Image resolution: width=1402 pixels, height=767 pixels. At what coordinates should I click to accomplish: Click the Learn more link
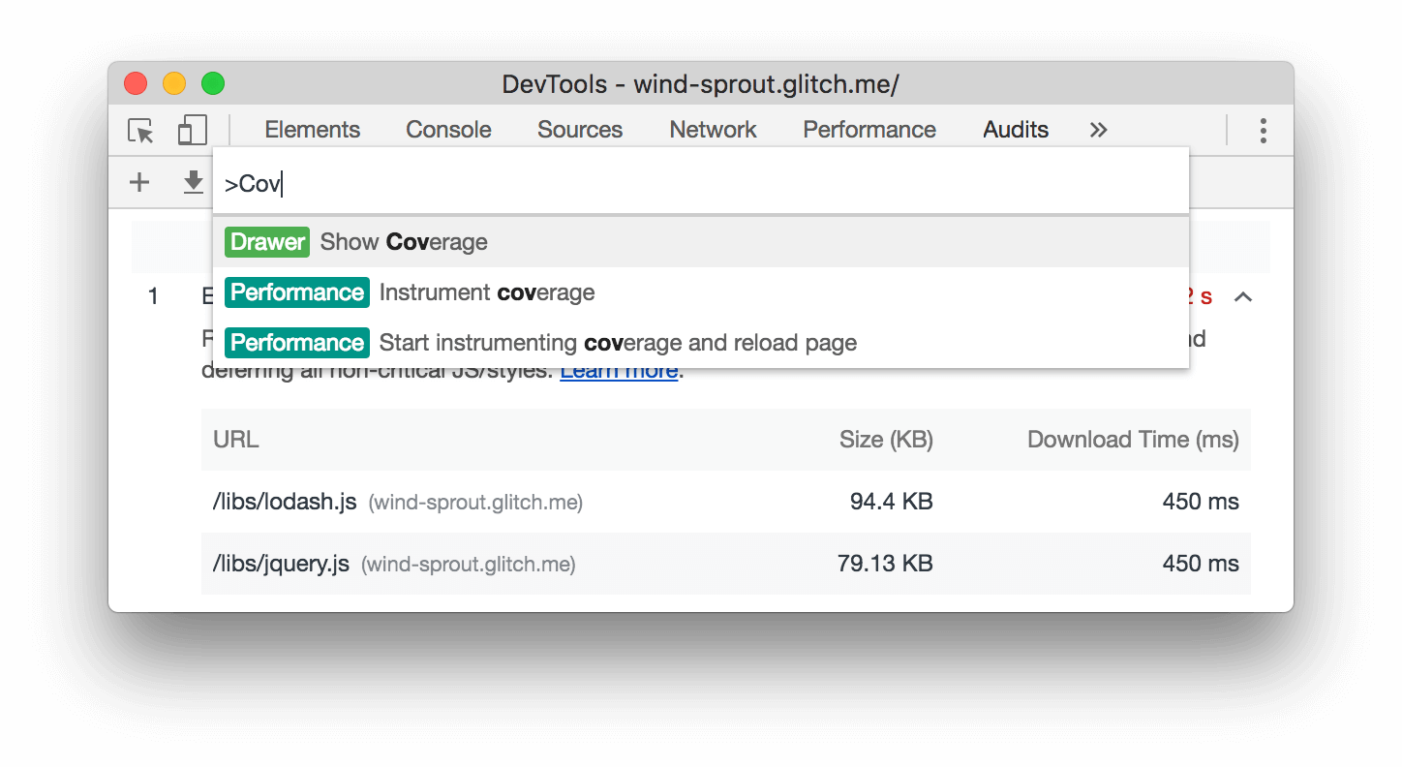pos(619,371)
